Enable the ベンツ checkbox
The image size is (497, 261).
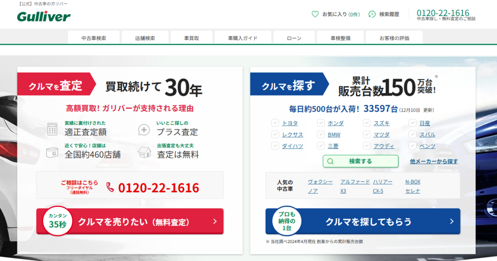[413, 146]
